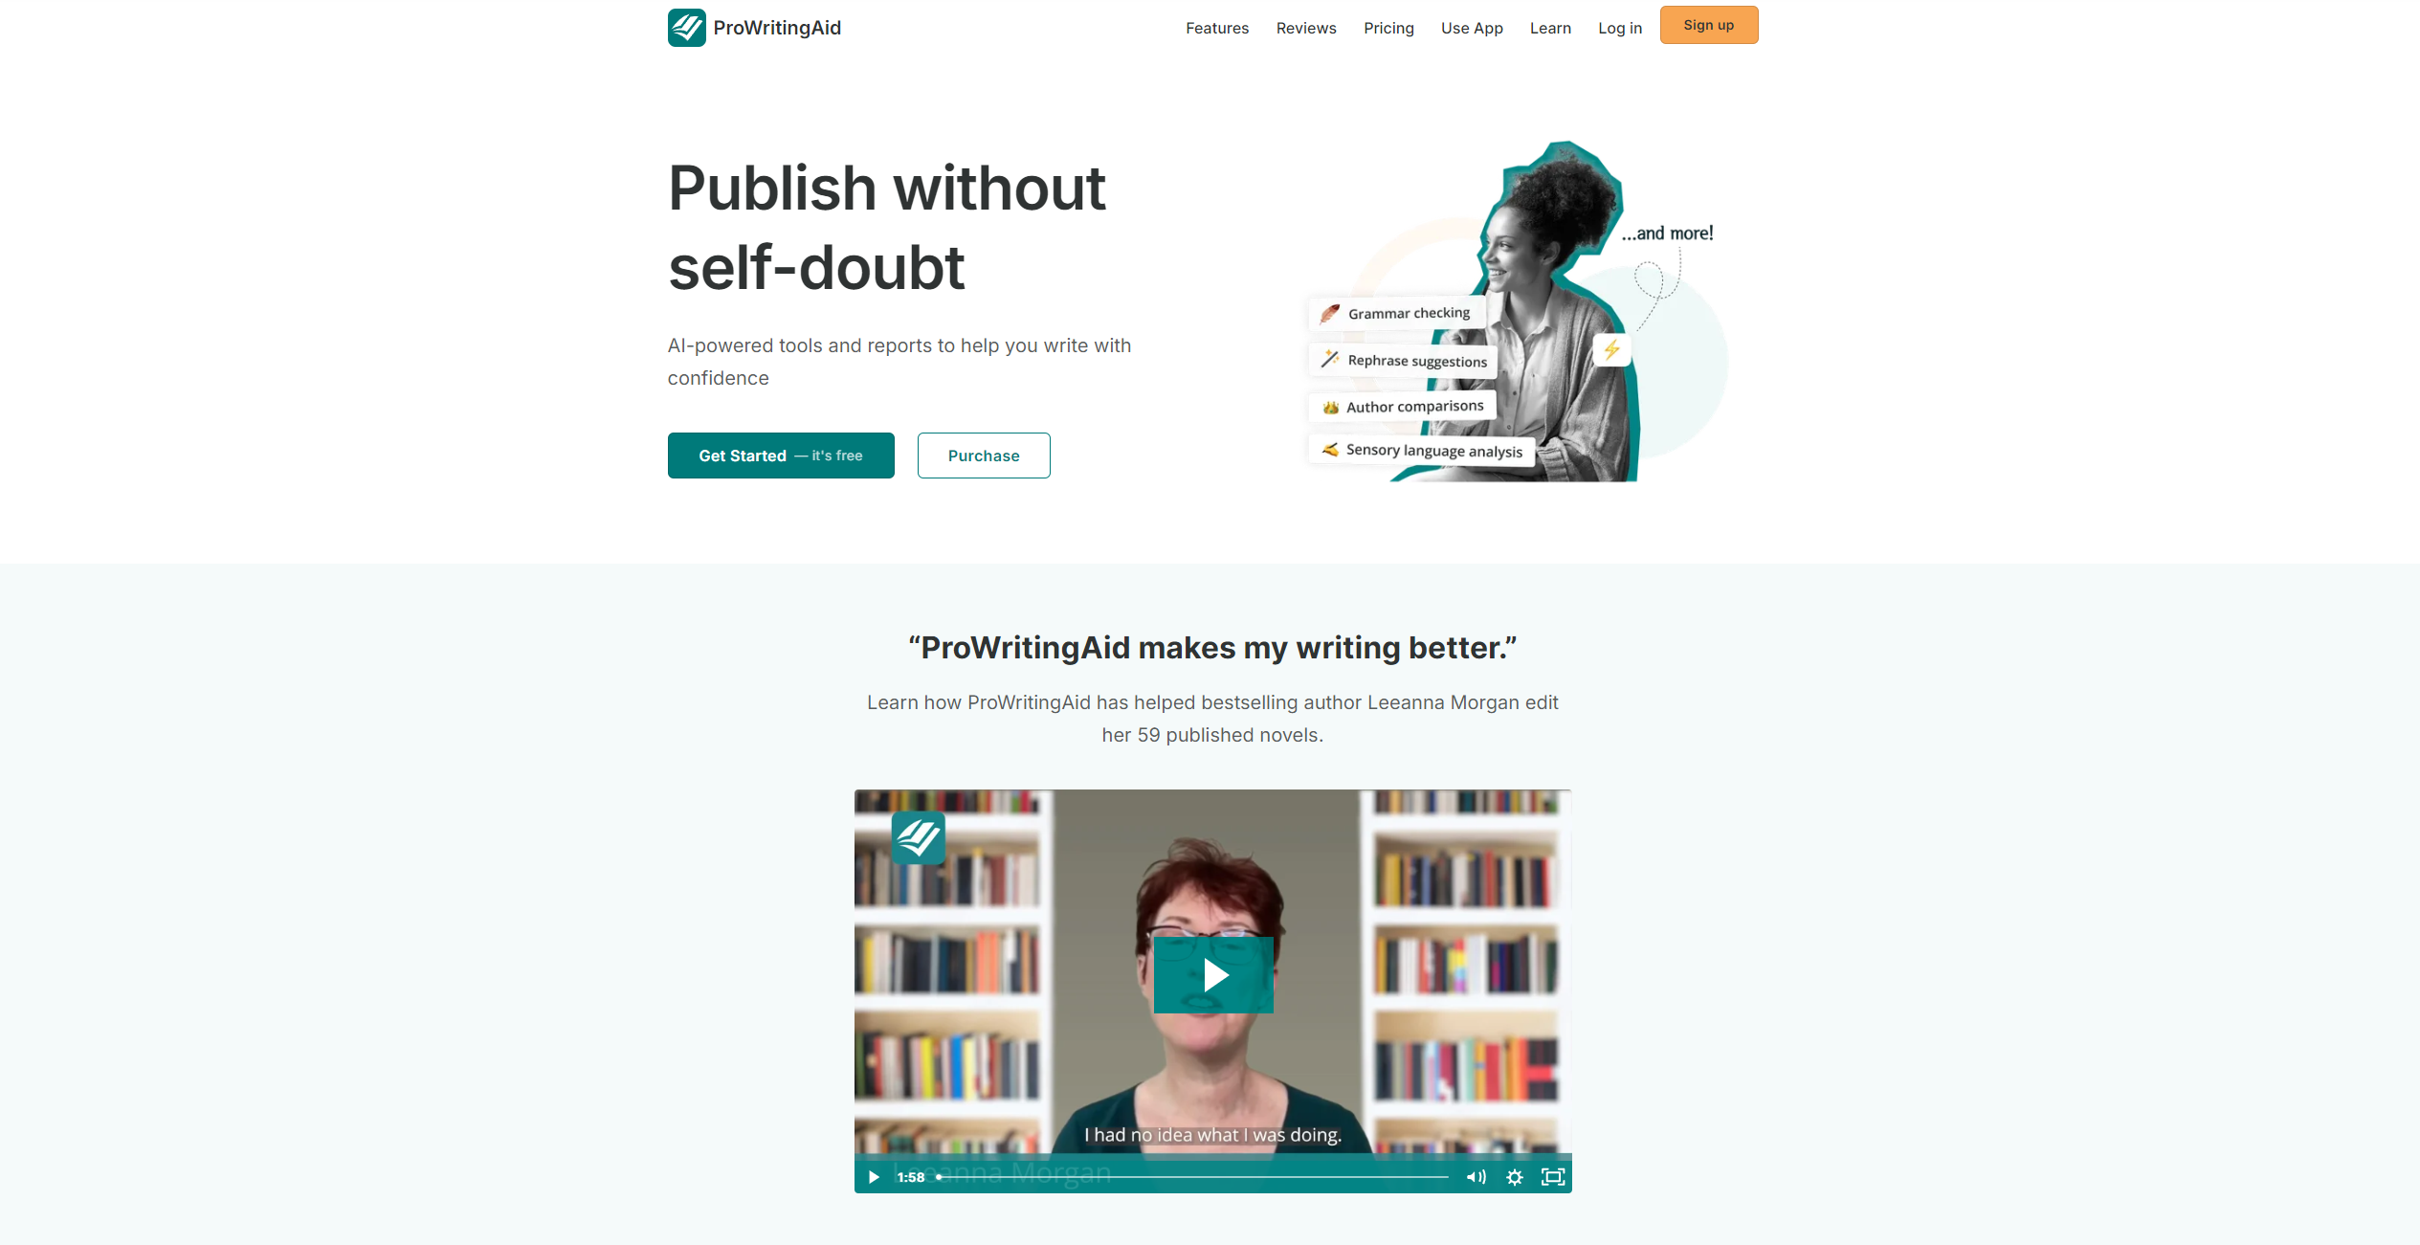Click the video settings gear icon
Screen dimensions: 2420x1245
click(x=1515, y=1177)
